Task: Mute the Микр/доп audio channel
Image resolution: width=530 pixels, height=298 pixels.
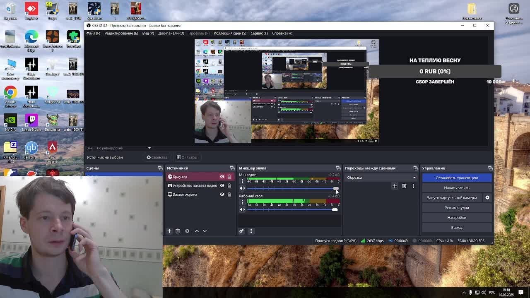Action: click(x=242, y=188)
